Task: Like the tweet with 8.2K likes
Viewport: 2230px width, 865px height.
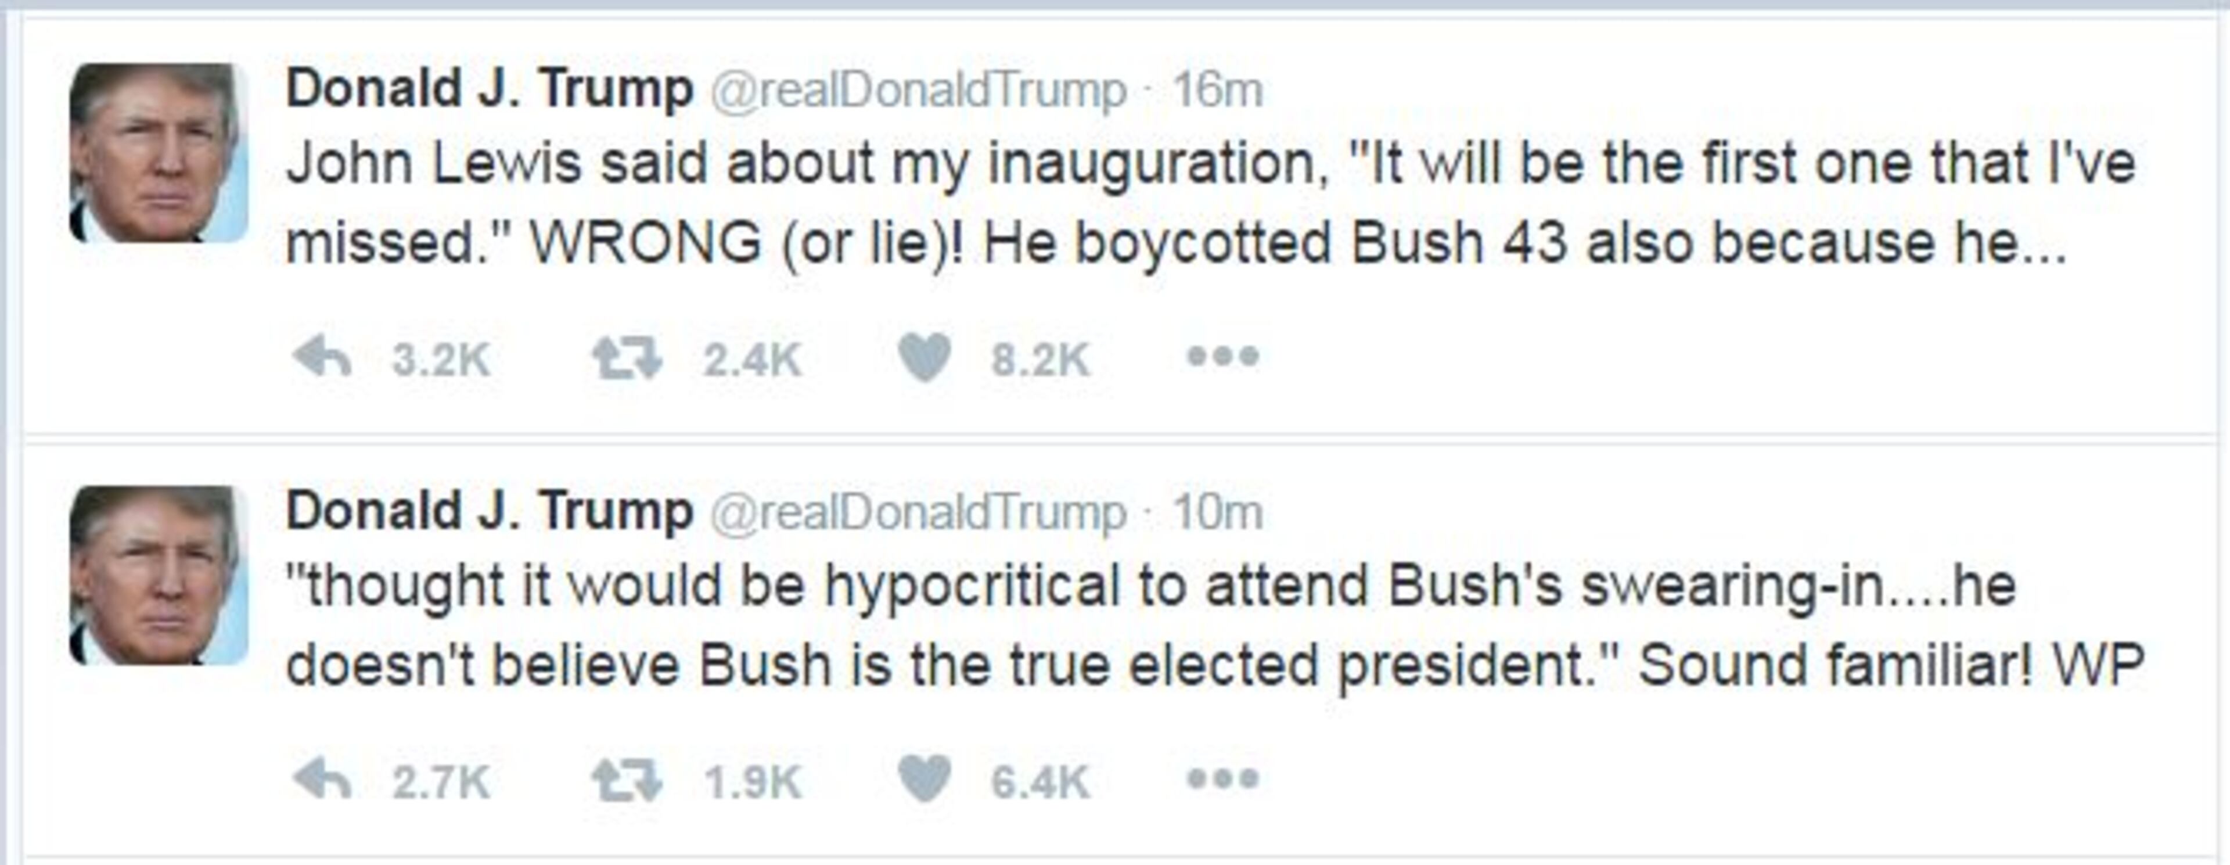Action: point(925,357)
